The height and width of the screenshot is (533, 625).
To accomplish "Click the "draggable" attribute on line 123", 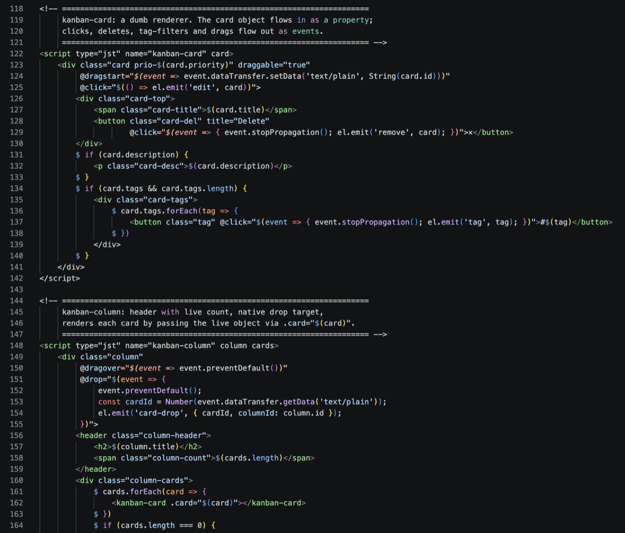I will [261, 65].
